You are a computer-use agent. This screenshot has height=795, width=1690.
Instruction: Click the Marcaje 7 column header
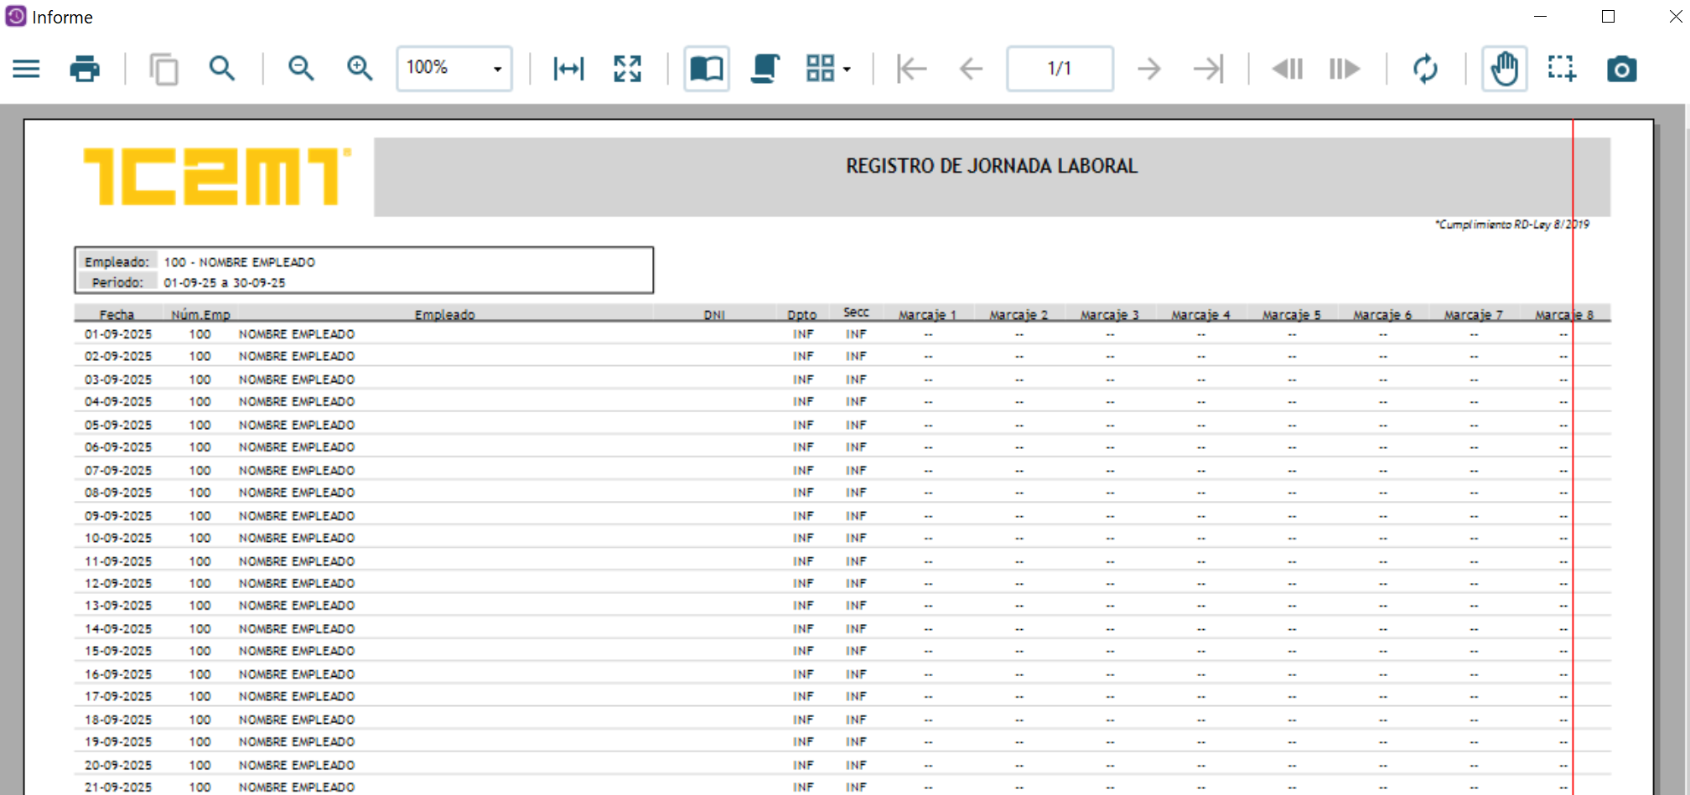pyautogui.click(x=1474, y=315)
